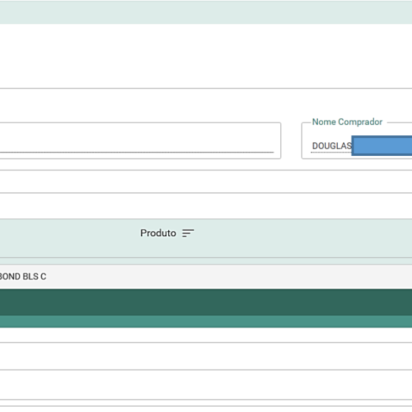The image size is (412, 412).
Task: Select the Produto column header label
Action: pyautogui.click(x=158, y=233)
